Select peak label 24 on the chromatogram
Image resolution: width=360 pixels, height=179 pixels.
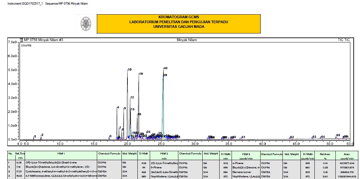148,132
